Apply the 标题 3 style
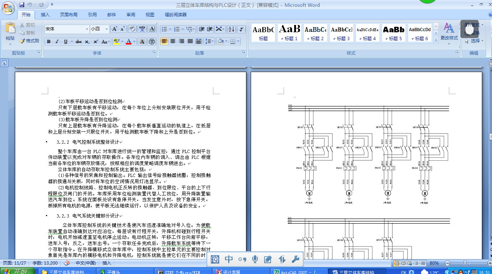This screenshot has height=274, width=492. point(342,33)
